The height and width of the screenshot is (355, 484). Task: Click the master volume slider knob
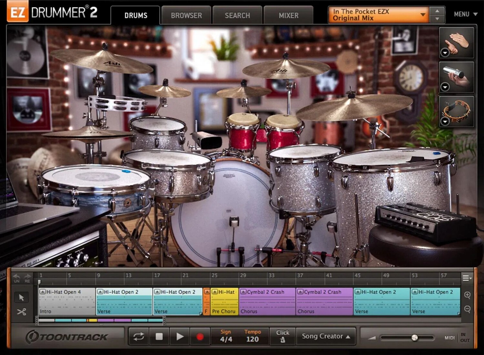click(x=415, y=338)
